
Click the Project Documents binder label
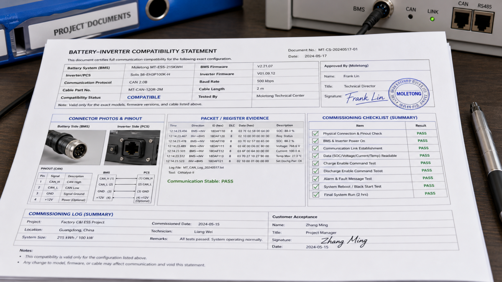[92, 24]
